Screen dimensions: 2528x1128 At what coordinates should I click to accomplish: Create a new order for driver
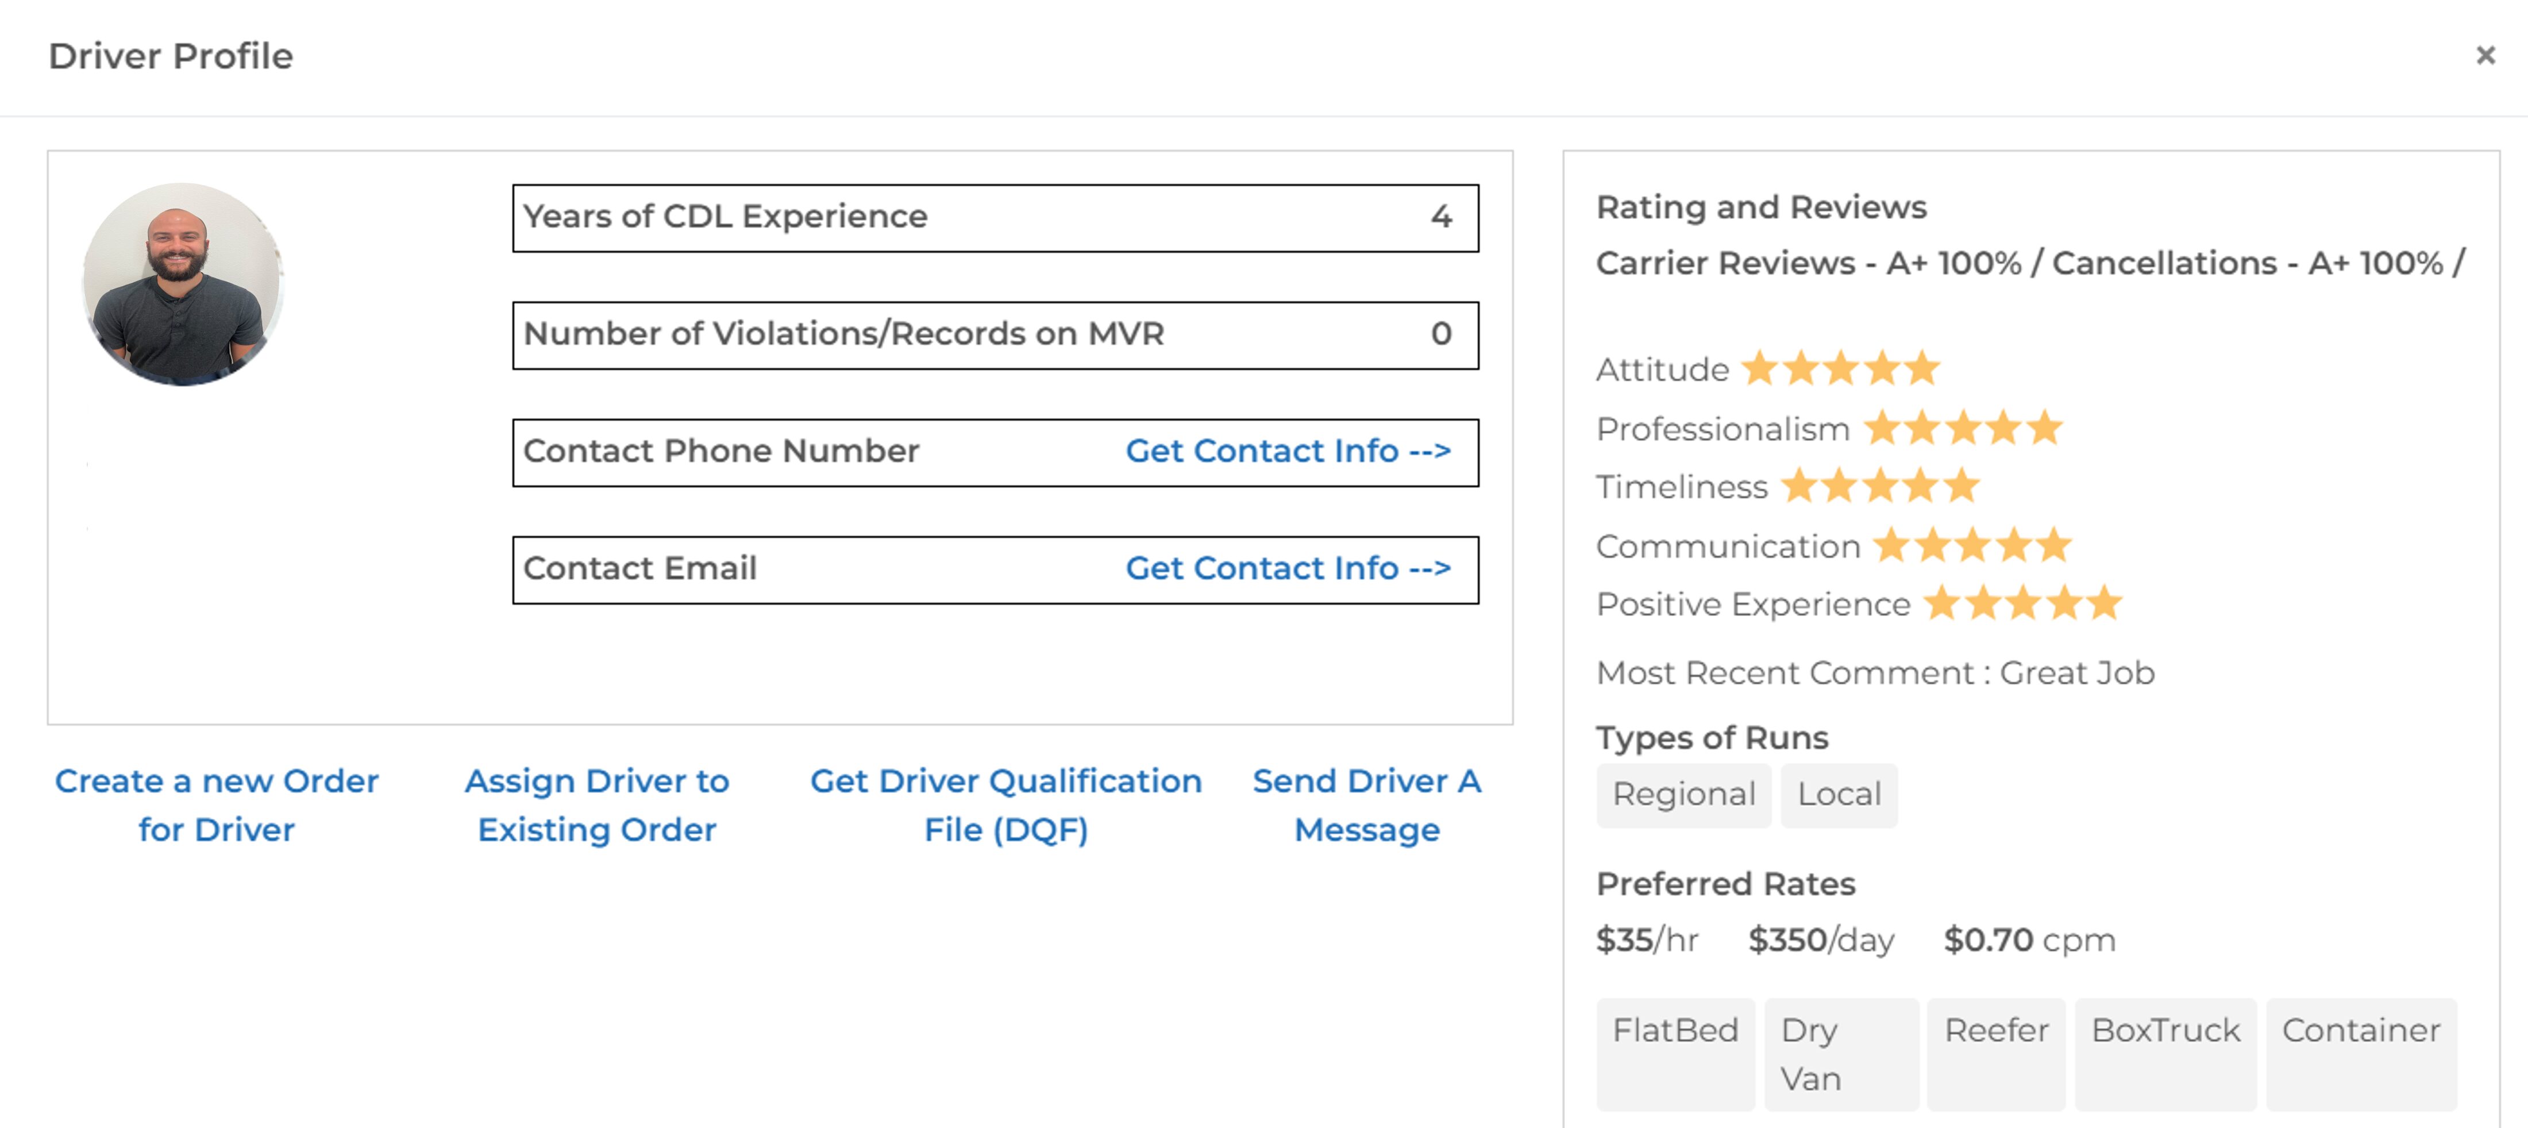(216, 805)
